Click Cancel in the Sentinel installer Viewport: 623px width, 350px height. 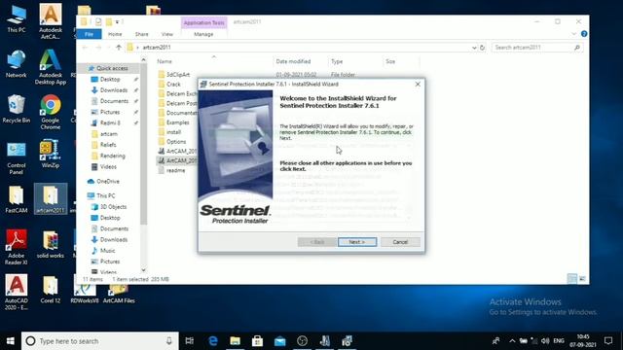tap(400, 242)
